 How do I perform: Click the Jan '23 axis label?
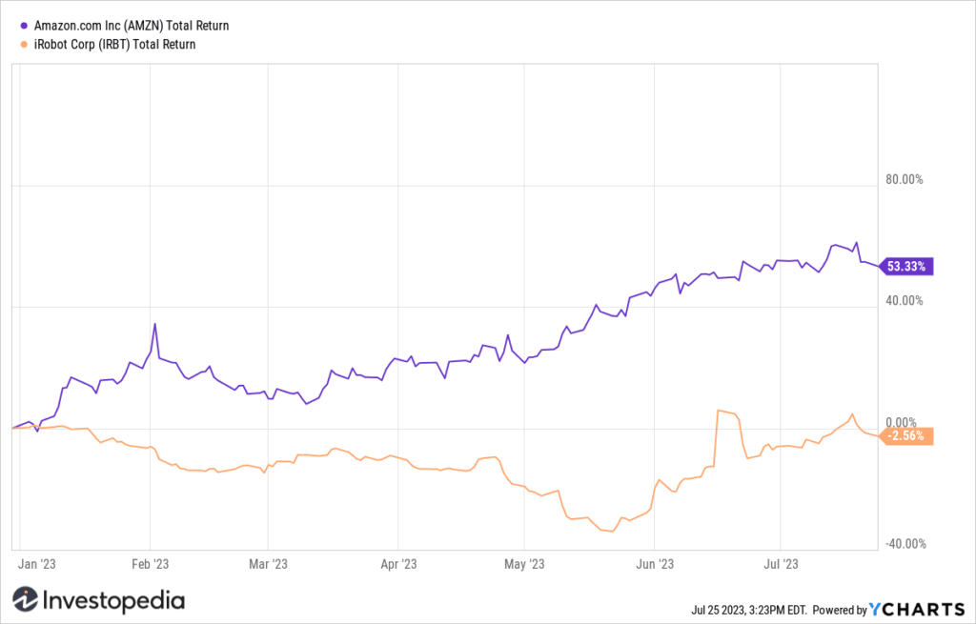coord(37,564)
